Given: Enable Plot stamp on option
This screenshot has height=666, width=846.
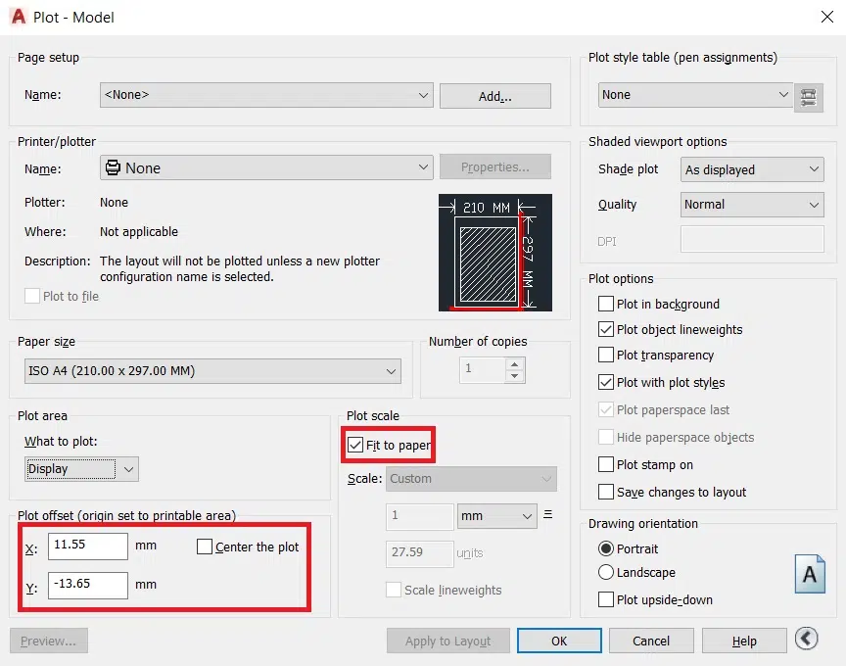Looking at the screenshot, I should [606, 465].
